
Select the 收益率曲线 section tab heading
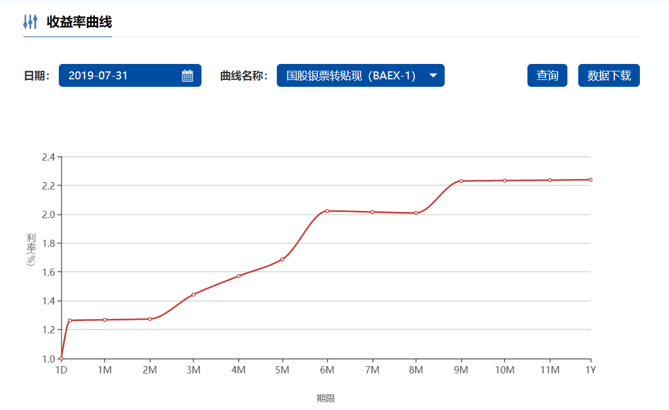point(79,22)
